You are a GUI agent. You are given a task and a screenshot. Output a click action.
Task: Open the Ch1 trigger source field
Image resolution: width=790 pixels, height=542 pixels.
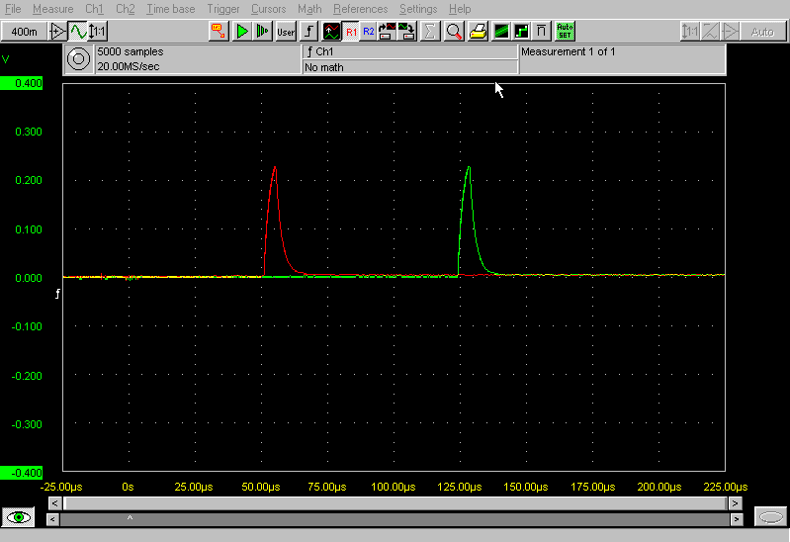(x=409, y=51)
